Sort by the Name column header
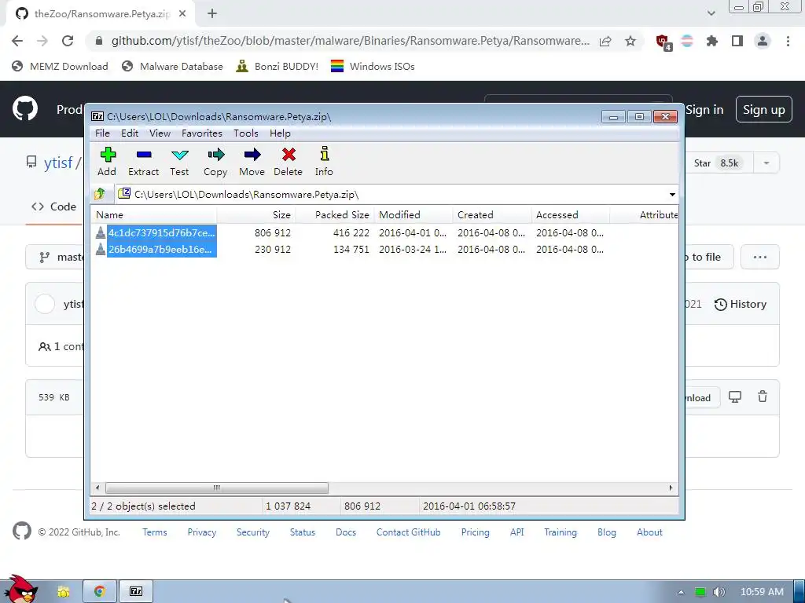This screenshot has height=603, width=805. pos(153,215)
